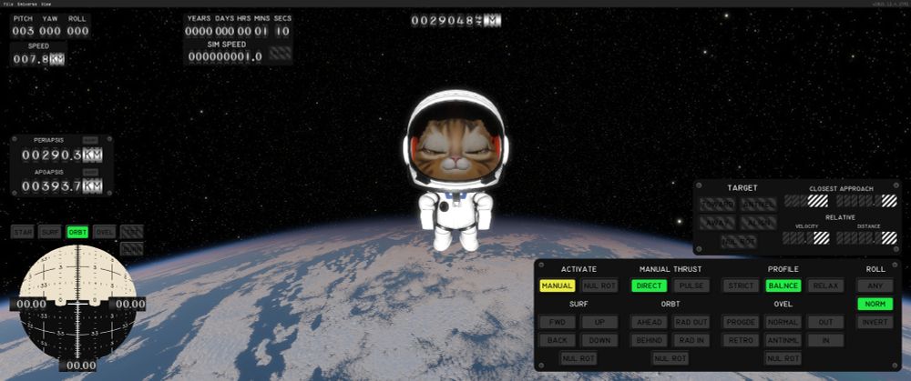Switch navball reference to STAR
The image size is (911, 381).
[23, 232]
